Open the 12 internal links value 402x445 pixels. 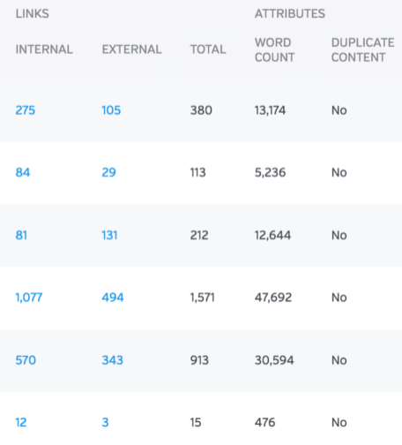point(21,423)
